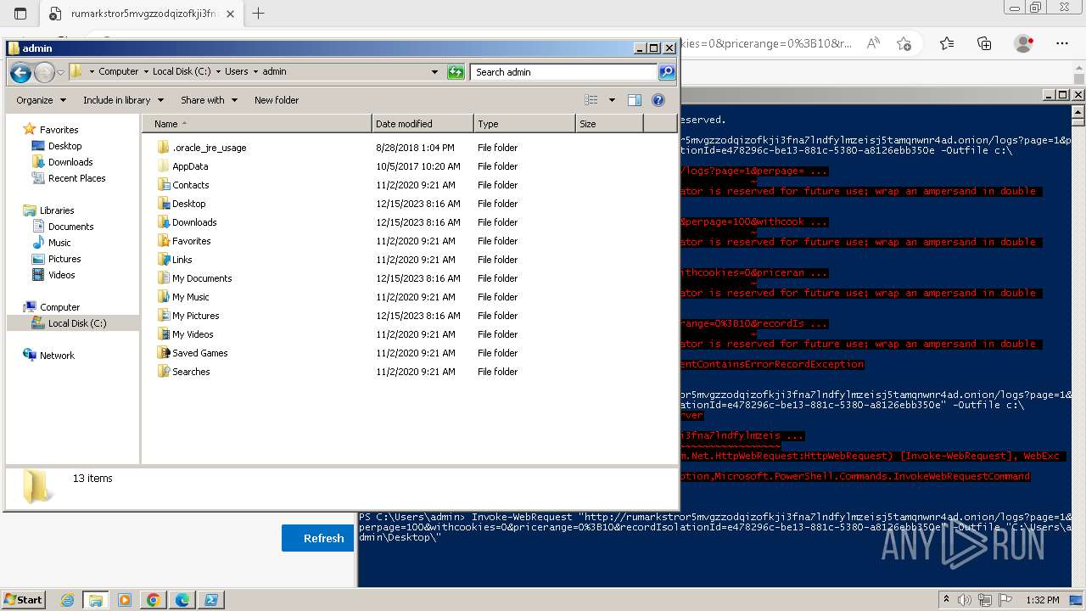Click the Forward navigation arrow in Explorer
This screenshot has height=611, width=1086.
(x=44, y=72)
